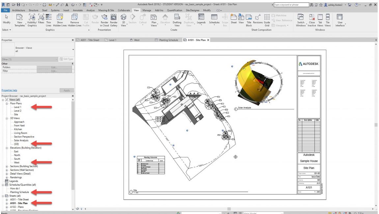This screenshot has width=379, height=214.
Task: Switch to the Annotate ribbon tab
Action: coord(78,10)
